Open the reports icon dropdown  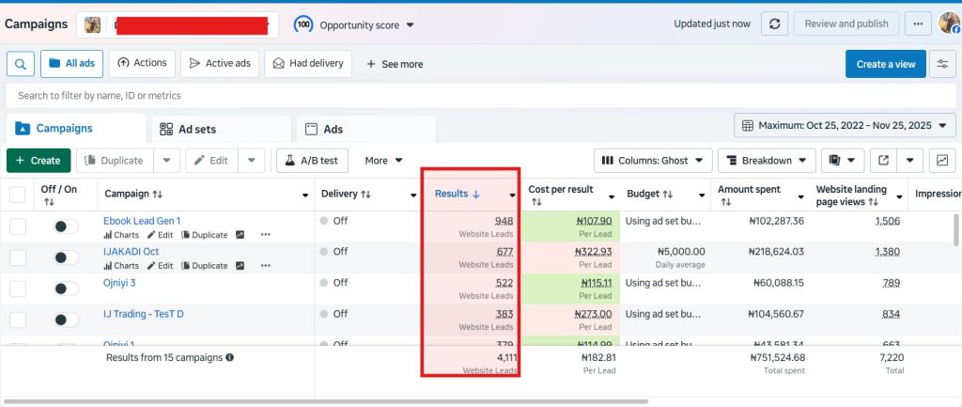tap(843, 161)
